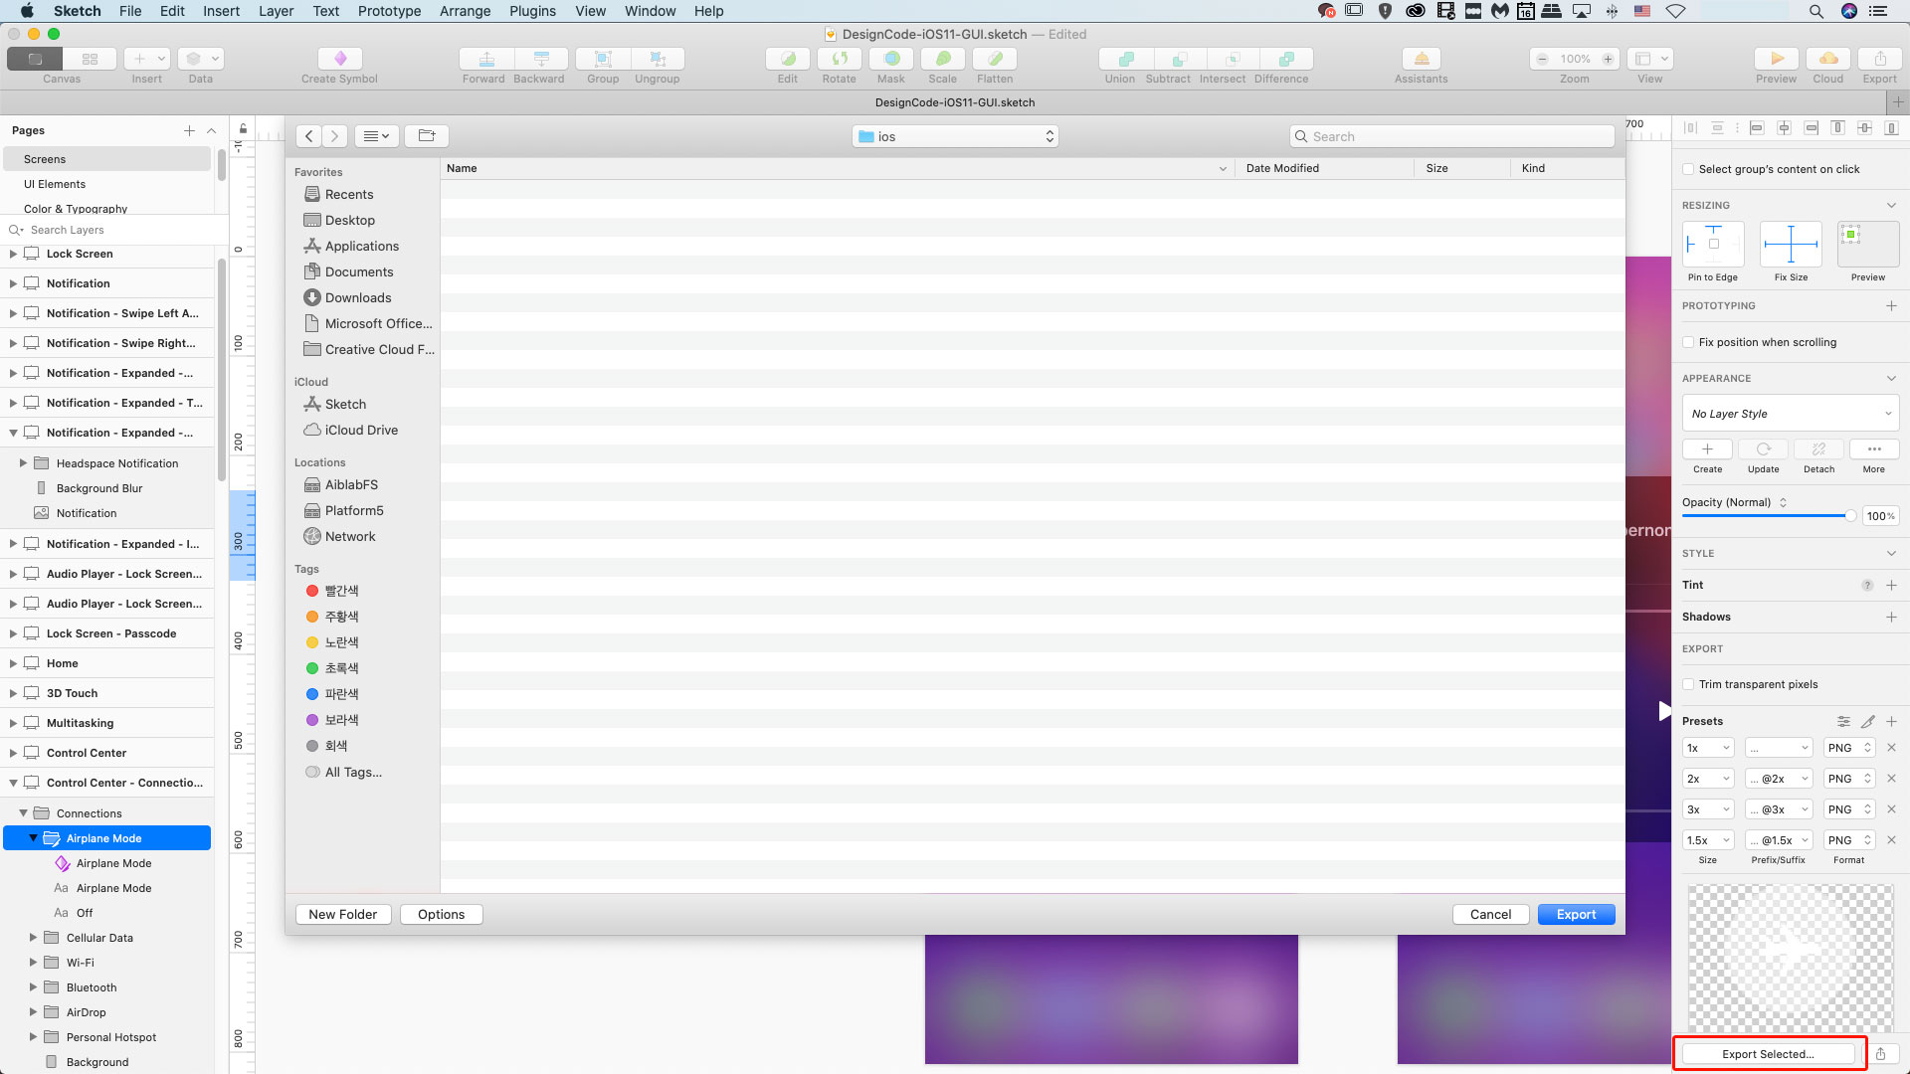1910x1074 pixels.
Task: Open the Prototype menu
Action: [389, 11]
